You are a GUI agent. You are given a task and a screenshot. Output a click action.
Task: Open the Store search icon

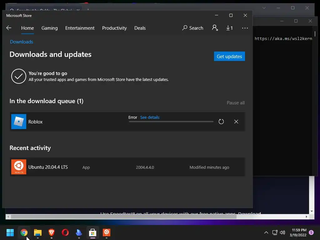185,28
